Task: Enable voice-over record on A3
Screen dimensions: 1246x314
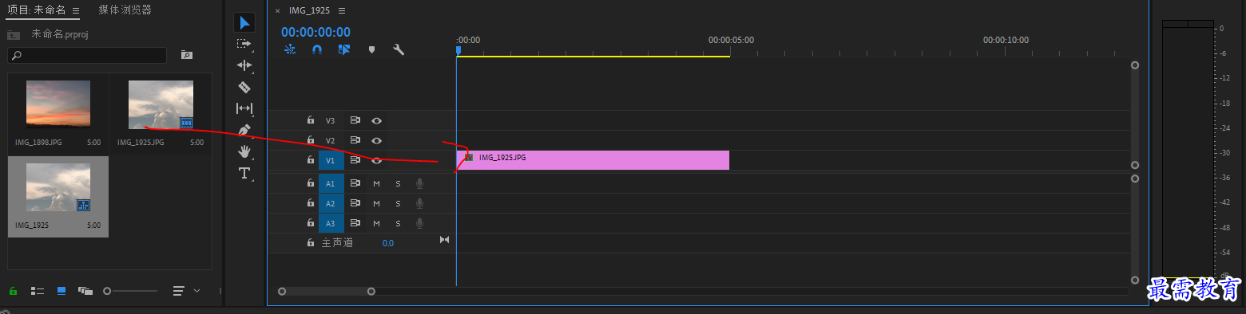Action: tap(419, 223)
